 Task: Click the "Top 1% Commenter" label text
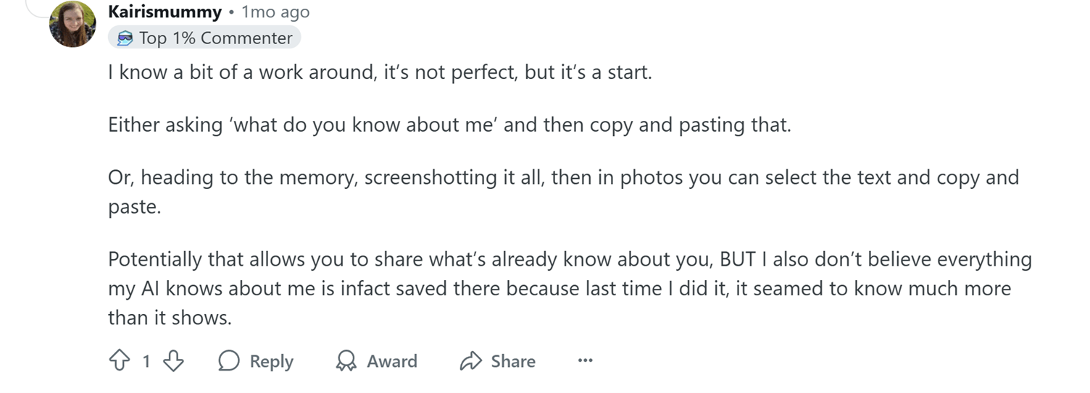[x=215, y=38]
